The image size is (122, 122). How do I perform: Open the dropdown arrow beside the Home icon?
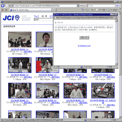[85, 10]
